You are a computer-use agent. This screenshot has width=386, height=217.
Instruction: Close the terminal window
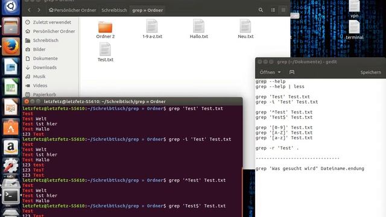27,101
